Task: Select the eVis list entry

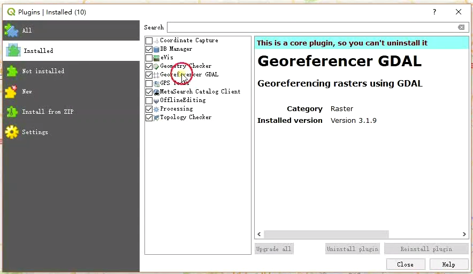Action: click(167, 58)
